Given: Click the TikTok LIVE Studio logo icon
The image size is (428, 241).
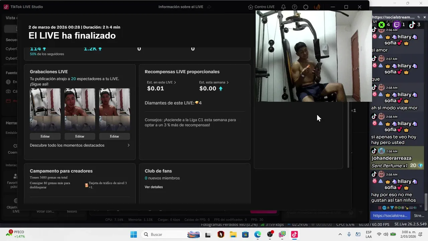Looking at the screenshot, I should (6, 7).
